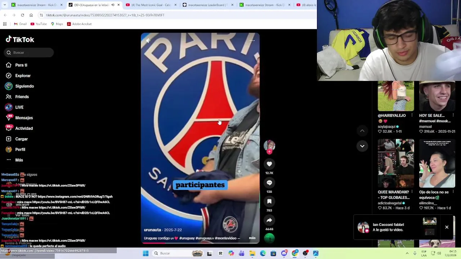
Task: Dismiss the Ian Cecconi notification
Action: pos(447,227)
